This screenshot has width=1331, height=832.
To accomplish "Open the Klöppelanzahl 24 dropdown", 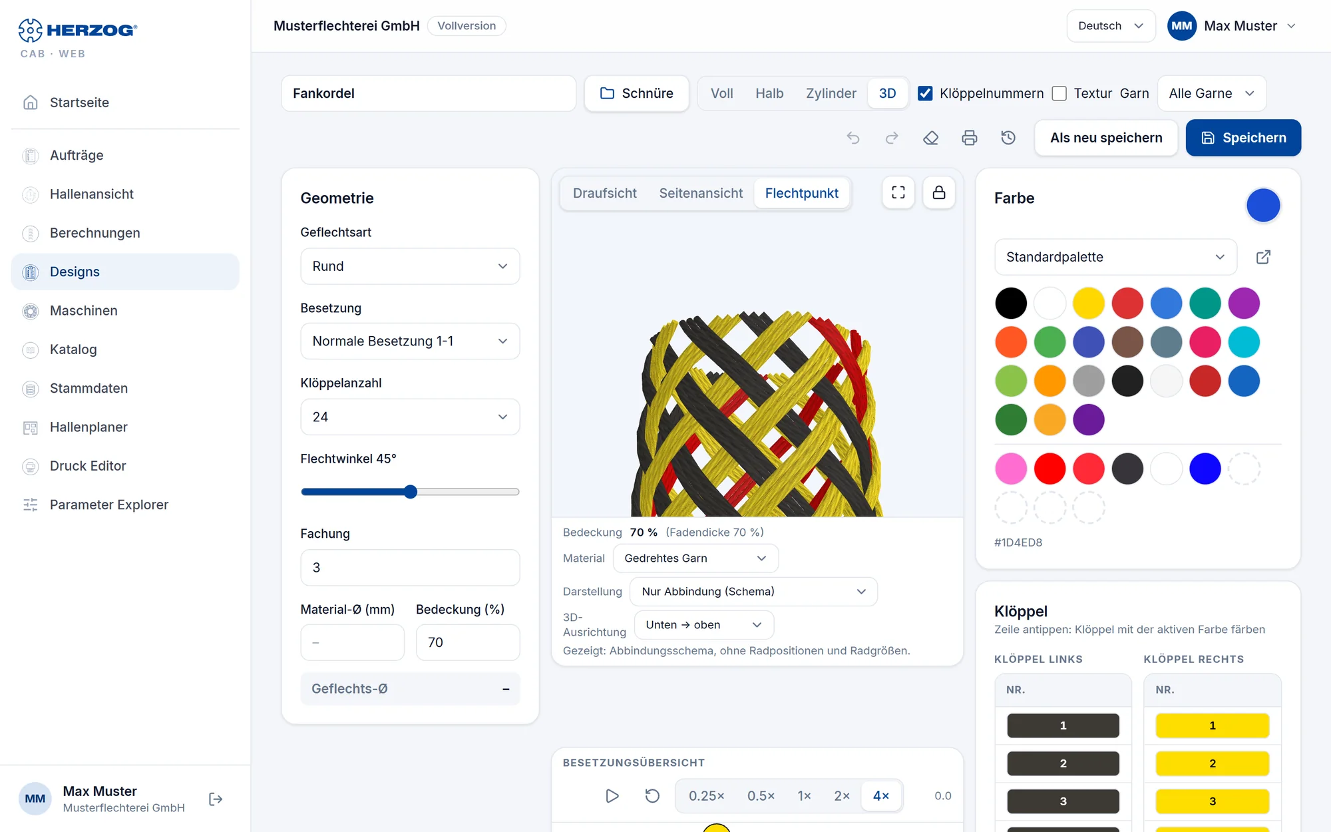I will 410,417.
